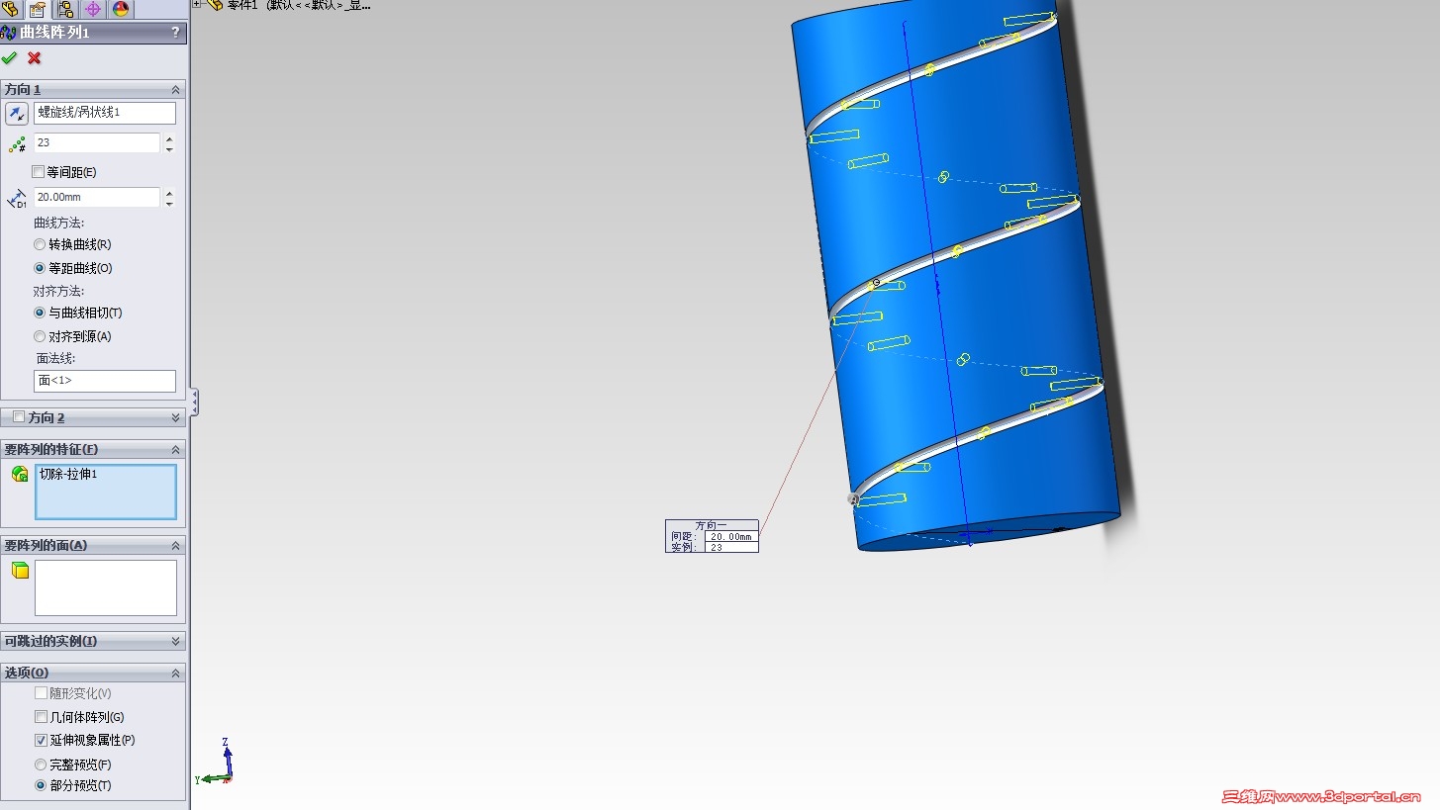Screen dimensions: 1440x810
Task: Click the spacing D1 dimension icon
Action: pos(17,199)
